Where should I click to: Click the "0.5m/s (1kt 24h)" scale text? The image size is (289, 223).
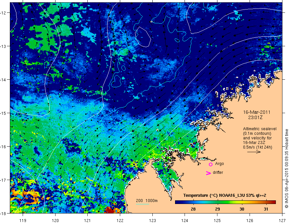click(x=258, y=147)
